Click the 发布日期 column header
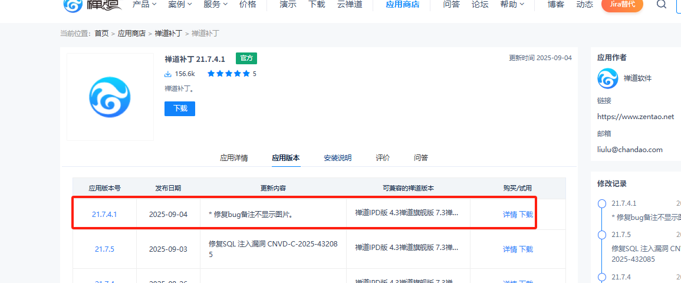Image resolution: width=681 pixels, height=283 pixels. coord(168,189)
